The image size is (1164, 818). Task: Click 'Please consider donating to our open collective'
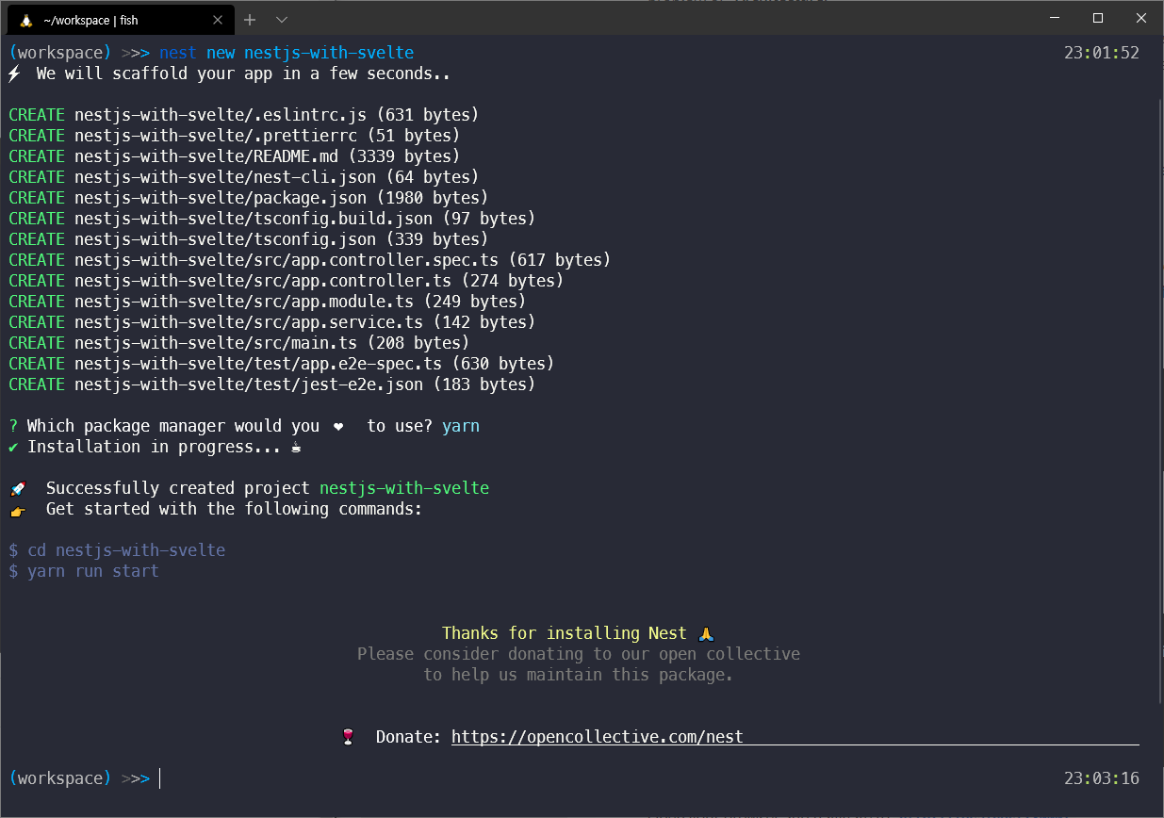click(579, 654)
